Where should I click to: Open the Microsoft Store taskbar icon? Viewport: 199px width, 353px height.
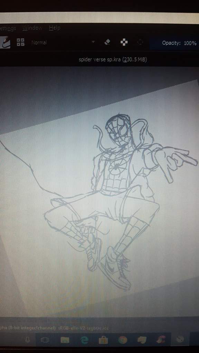(103, 340)
